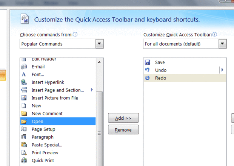Select the Quick Print command

tap(43, 160)
